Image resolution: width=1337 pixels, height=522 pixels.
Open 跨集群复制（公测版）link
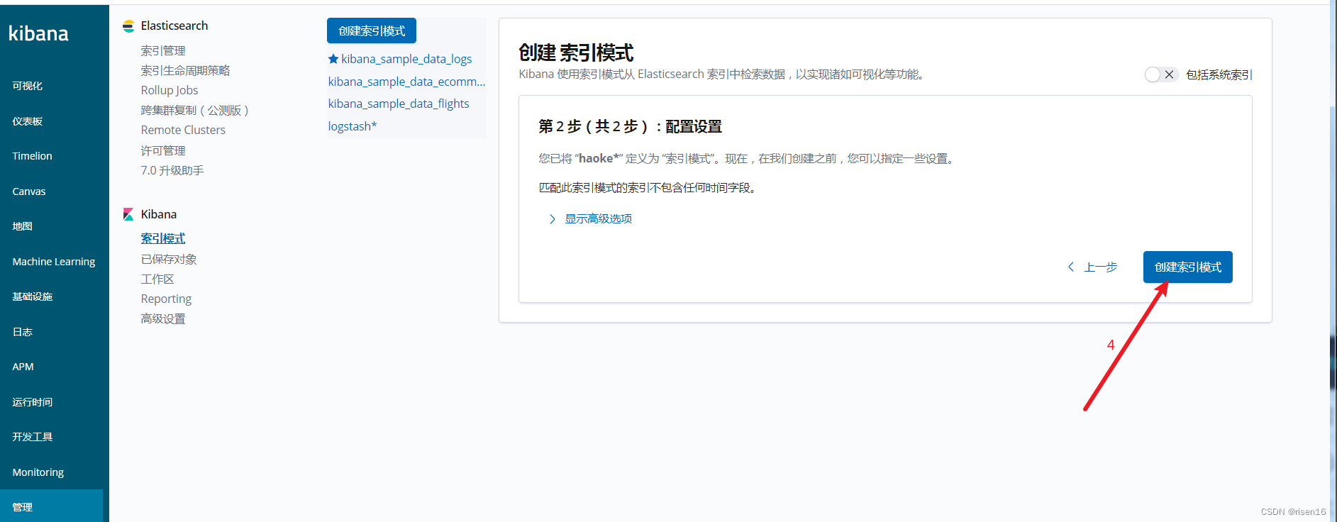point(194,111)
